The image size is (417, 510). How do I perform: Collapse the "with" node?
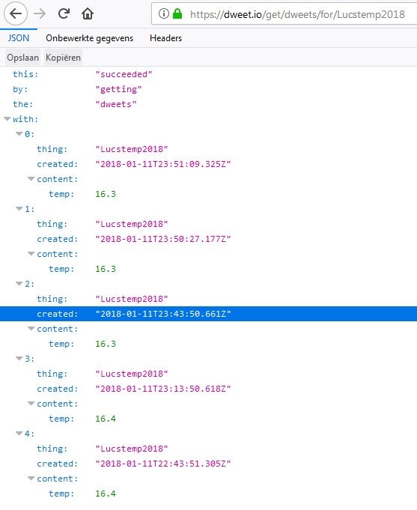[7, 119]
